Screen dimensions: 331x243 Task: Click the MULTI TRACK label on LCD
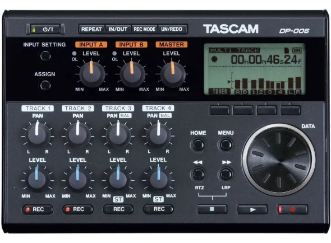point(235,50)
